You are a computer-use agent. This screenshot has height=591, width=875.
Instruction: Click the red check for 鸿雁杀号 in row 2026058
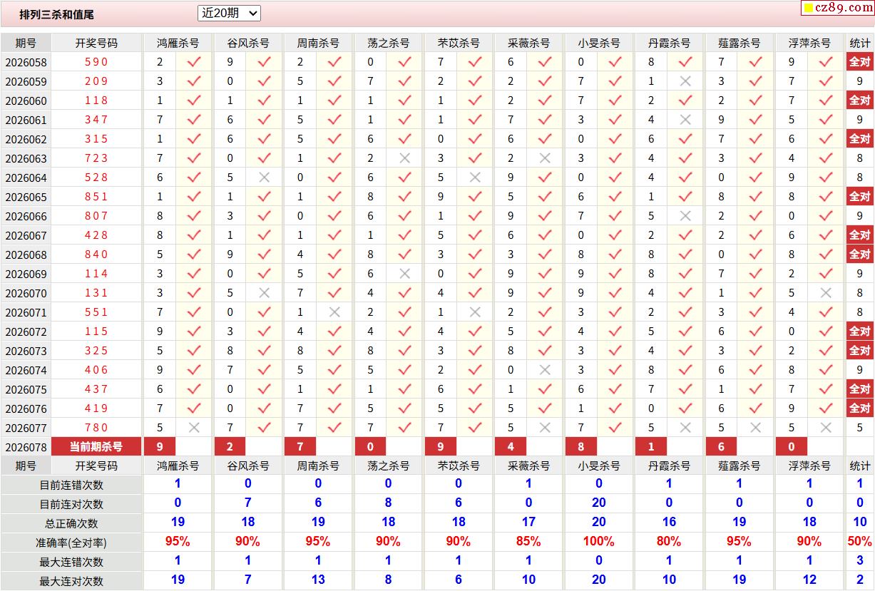point(194,62)
